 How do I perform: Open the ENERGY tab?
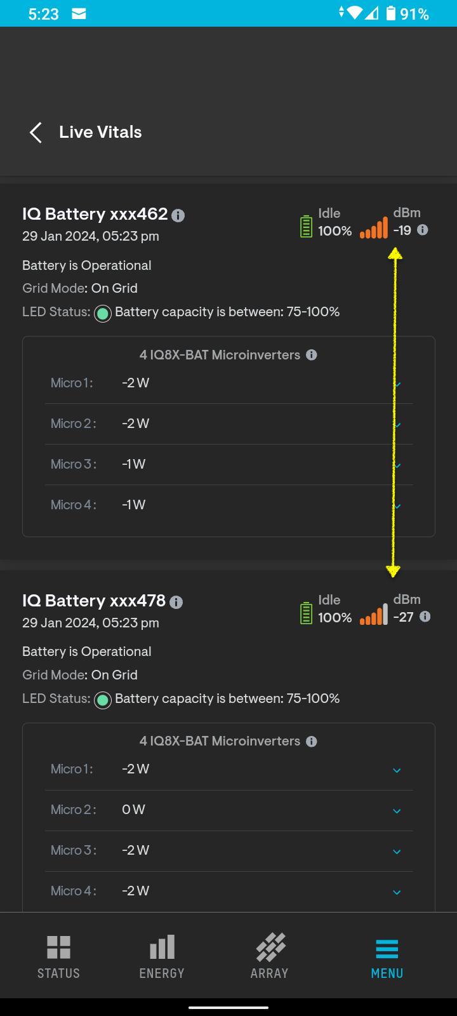162,956
